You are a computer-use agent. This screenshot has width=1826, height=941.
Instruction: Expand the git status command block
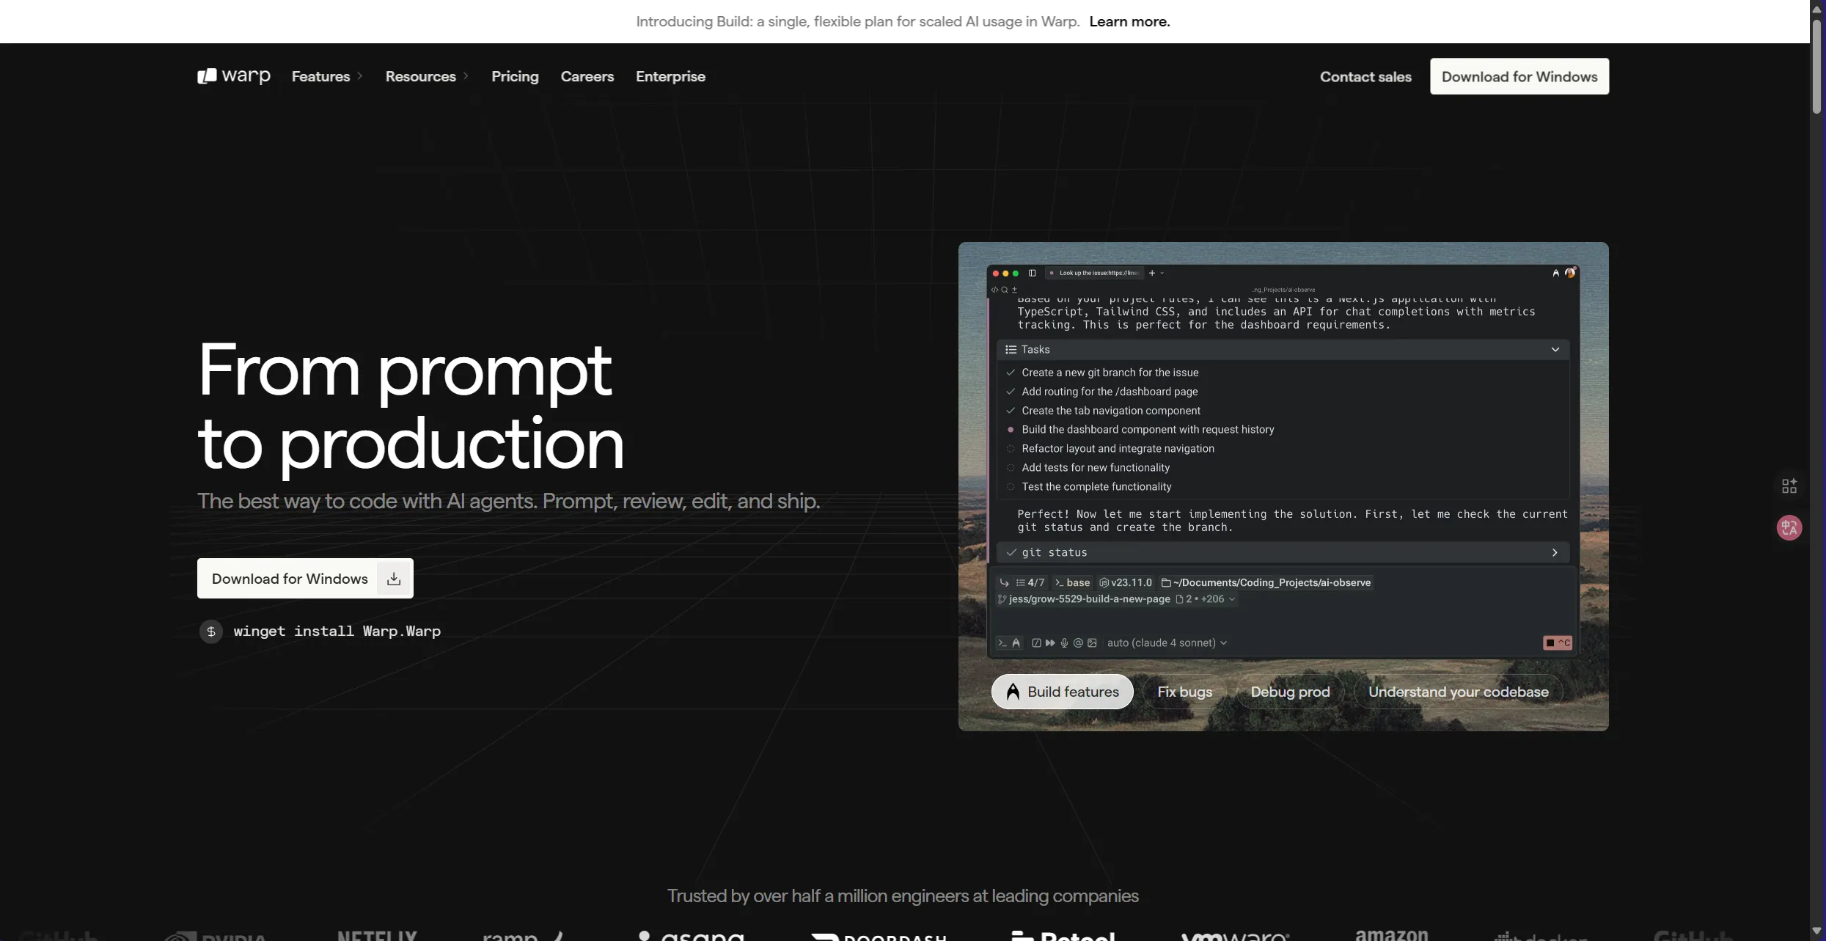coord(1554,552)
